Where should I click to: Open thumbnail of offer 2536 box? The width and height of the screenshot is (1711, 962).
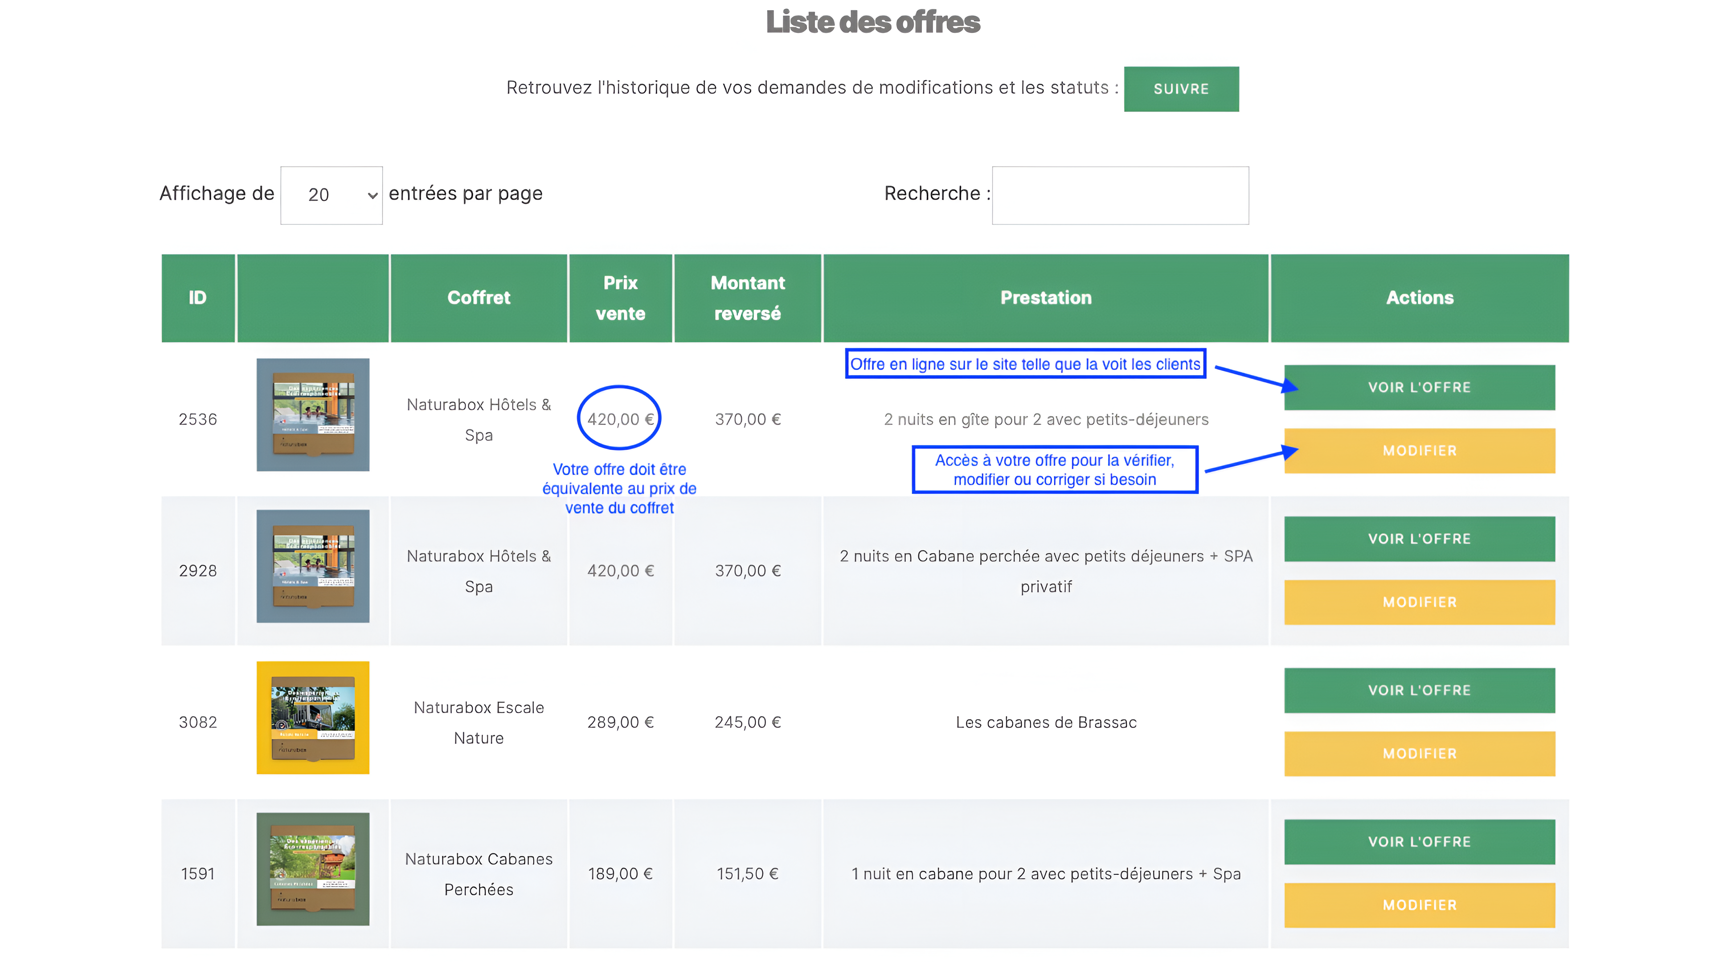tap(313, 415)
